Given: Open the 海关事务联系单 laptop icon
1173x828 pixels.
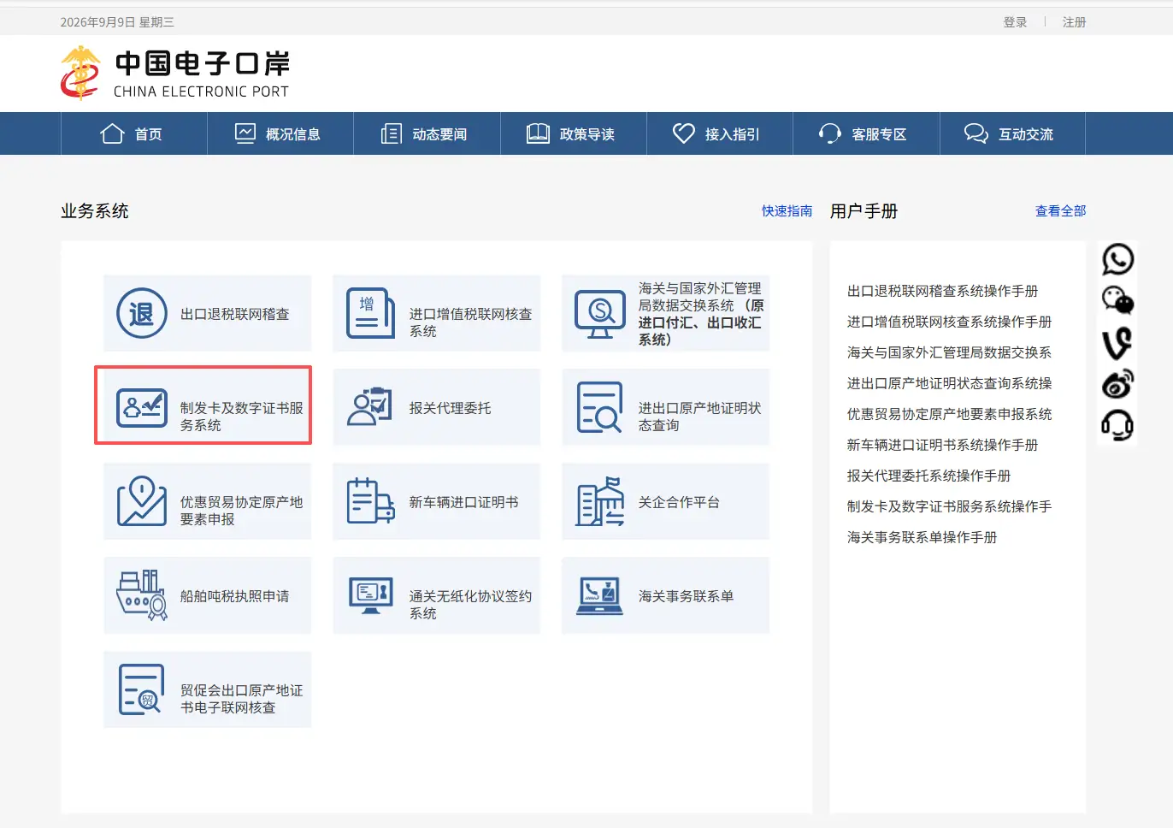Looking at the screenshot, I should point(600,596).
